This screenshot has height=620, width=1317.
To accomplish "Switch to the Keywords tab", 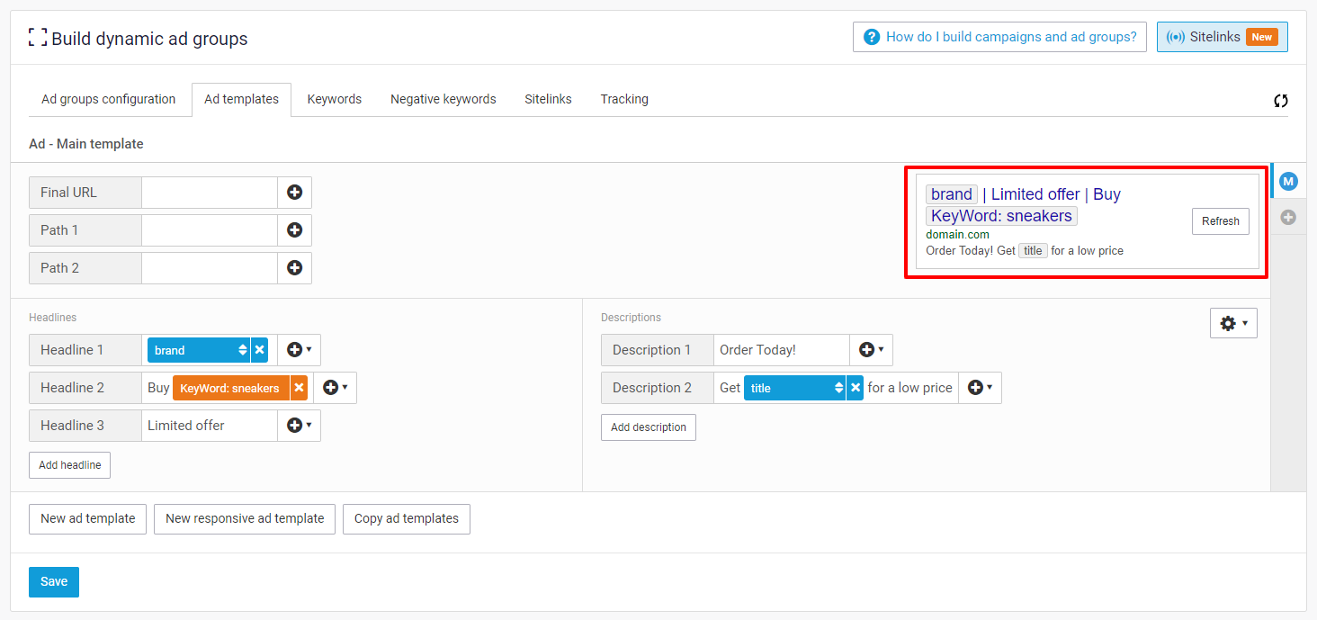I will (334, 99).
